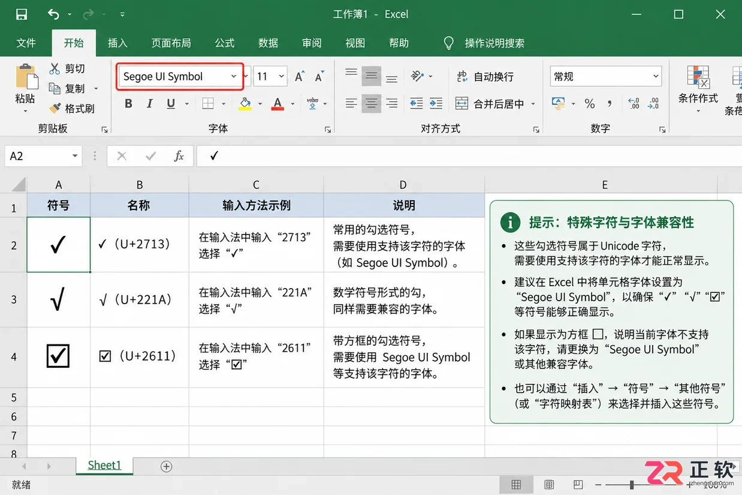This screenshot has height=495, width=742.
Task: Click the Save icon in quick access toolbar
Action: point(21,14)
